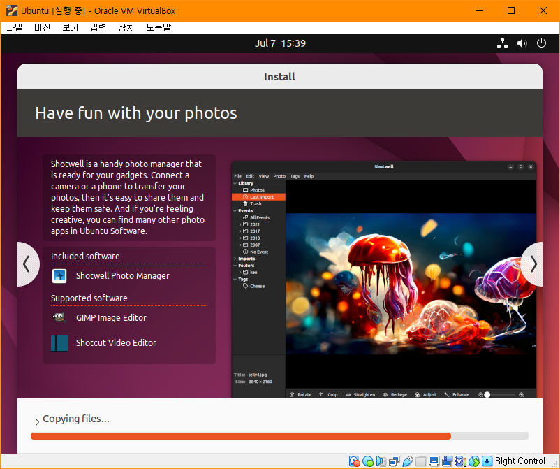
Task: Expand the 2021 event folder
Action: coord(240,224)
